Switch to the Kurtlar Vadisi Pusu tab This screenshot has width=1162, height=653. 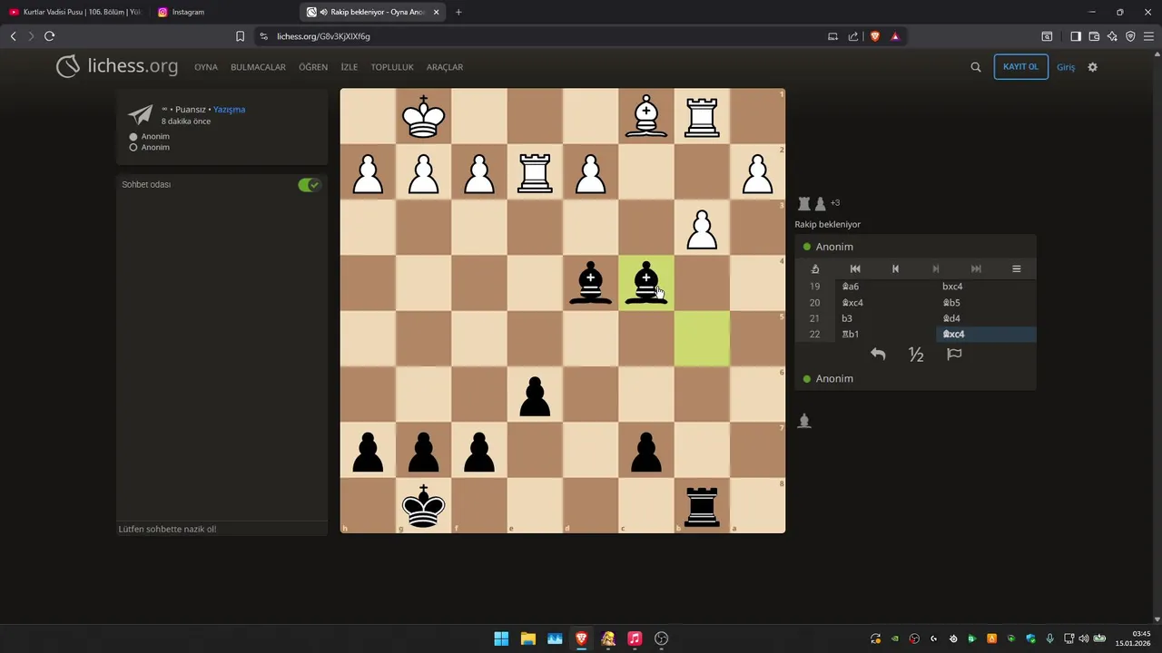pos(75,12)
